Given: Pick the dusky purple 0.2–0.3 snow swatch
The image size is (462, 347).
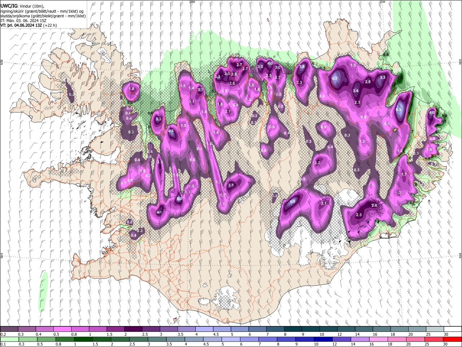Looking at the screenshot, I should (9, 329).
